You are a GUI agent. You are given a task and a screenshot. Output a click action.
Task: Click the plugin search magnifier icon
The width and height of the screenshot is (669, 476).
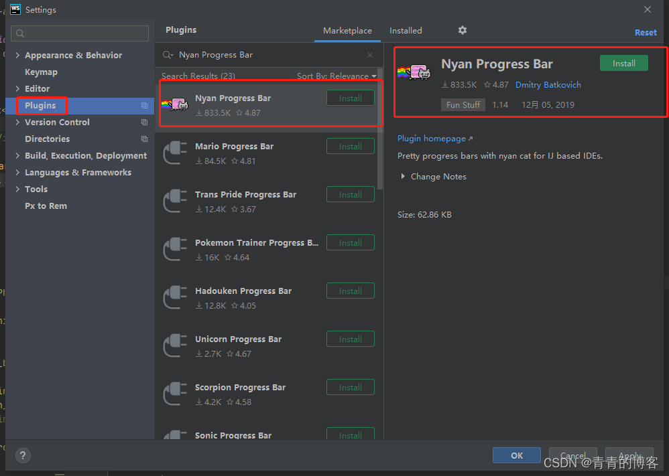[168, 55]
